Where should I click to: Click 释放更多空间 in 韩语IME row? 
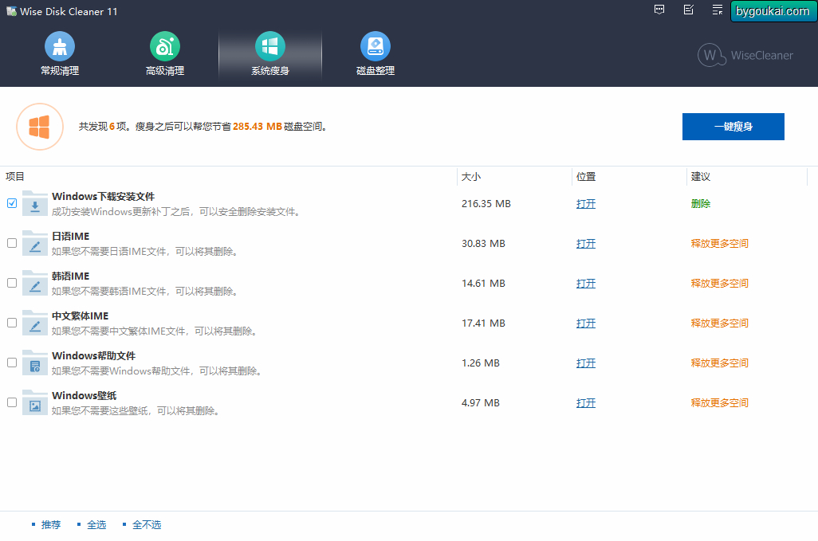(719, 284)
